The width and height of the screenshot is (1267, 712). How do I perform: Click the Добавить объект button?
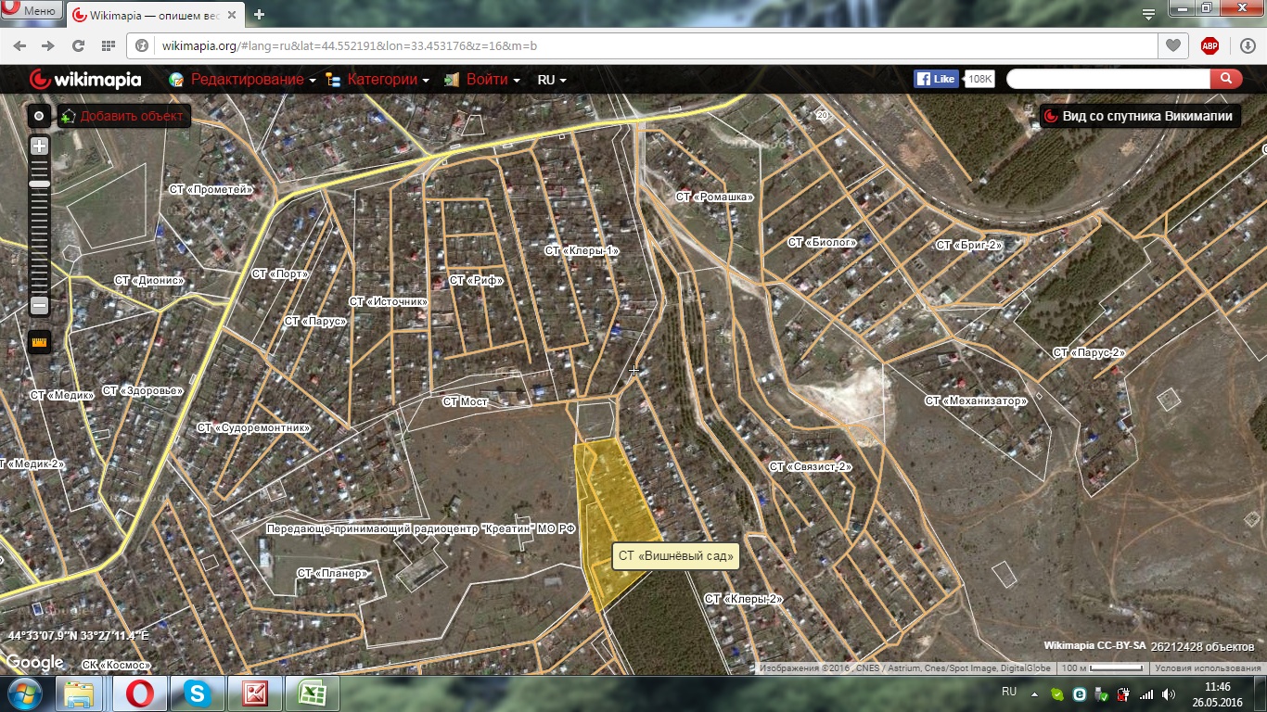(124, 116)
